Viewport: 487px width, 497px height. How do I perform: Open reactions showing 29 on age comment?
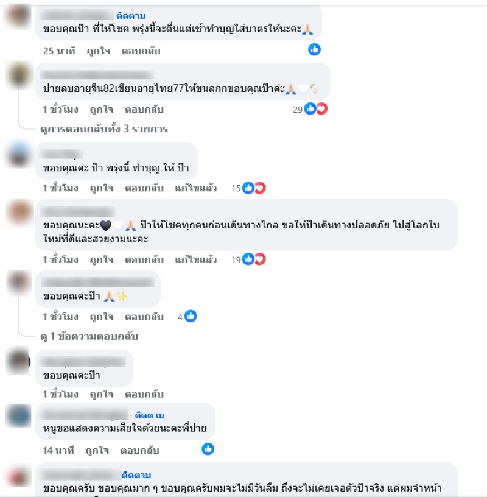[x=310, y=109]
